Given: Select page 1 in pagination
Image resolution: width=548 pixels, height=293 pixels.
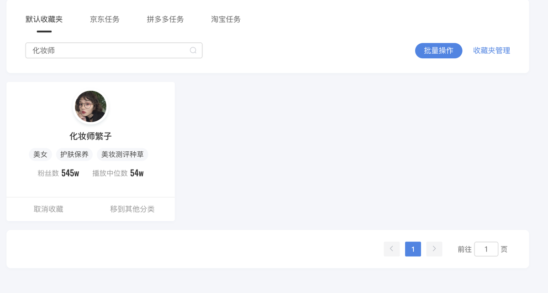Looking at the screenshot, I should [x=413, y=249].
